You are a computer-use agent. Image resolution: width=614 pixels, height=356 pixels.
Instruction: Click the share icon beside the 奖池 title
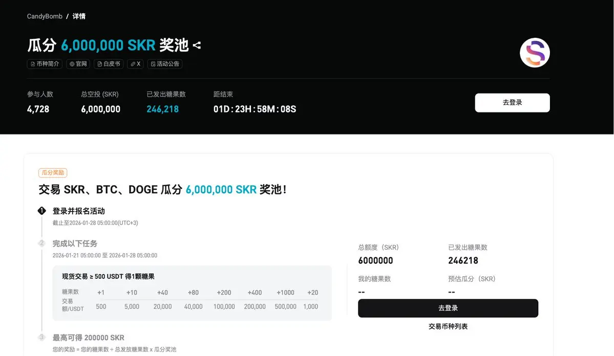point(197,46)
